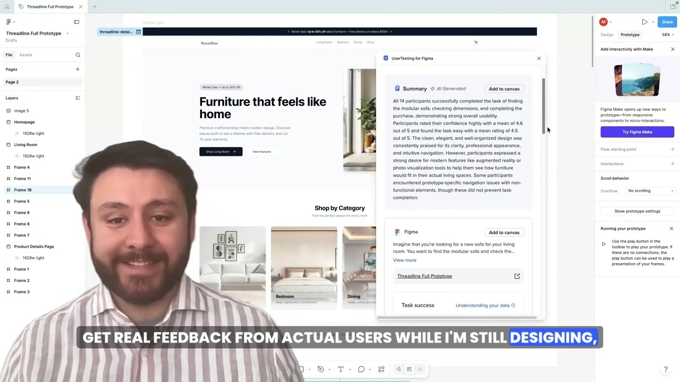Click the info icon beside Understanding your data
Screen dimensions: 680x382
coord(513,305)
